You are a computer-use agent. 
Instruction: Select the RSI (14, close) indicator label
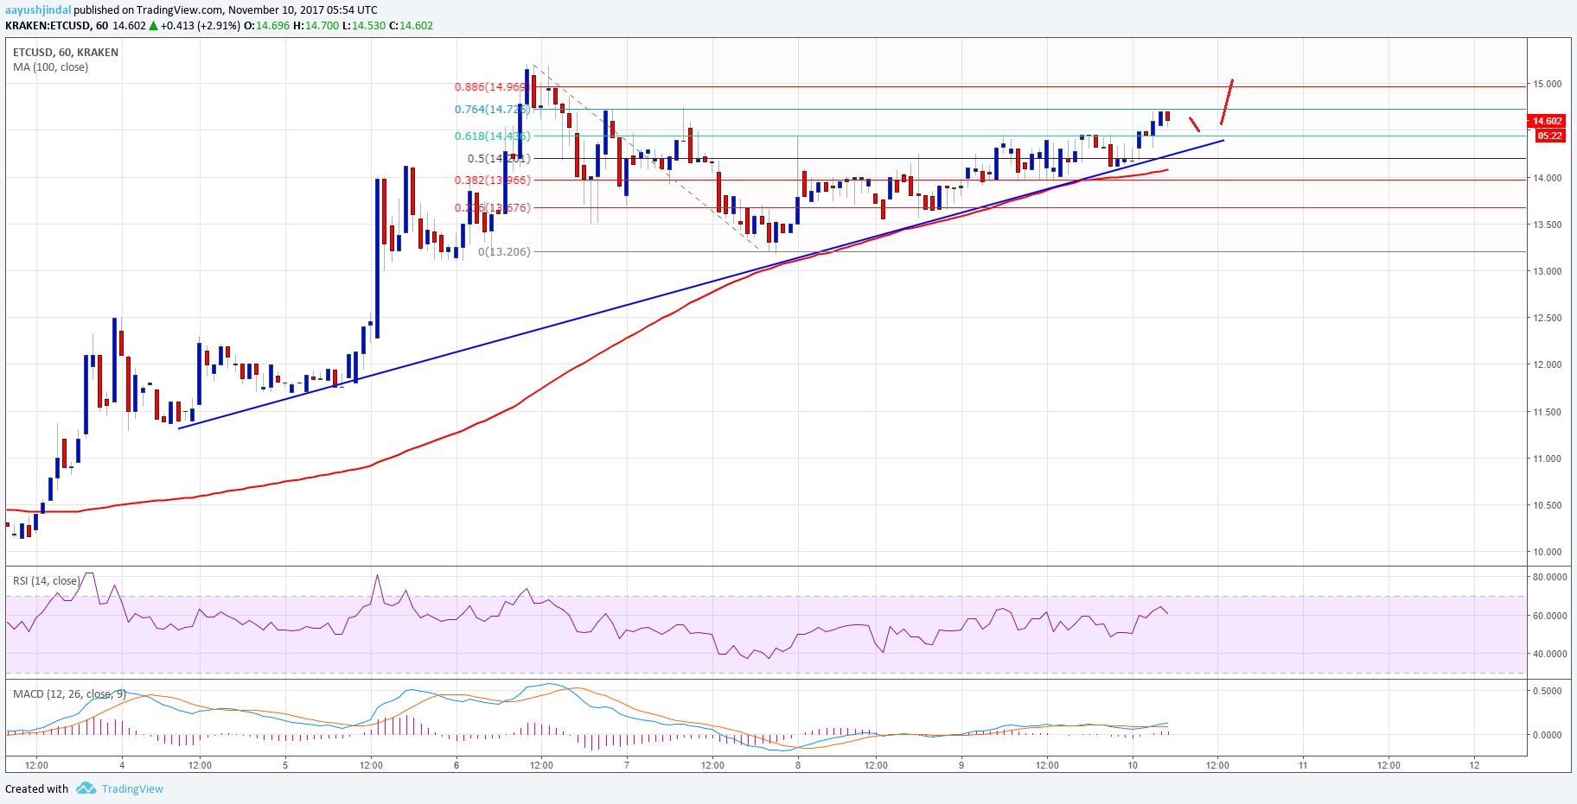coord(46,580)
